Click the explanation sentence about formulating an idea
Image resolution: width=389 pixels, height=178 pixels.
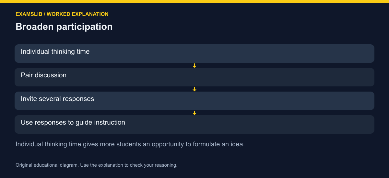pyautogui.click(x=130, y=144)
